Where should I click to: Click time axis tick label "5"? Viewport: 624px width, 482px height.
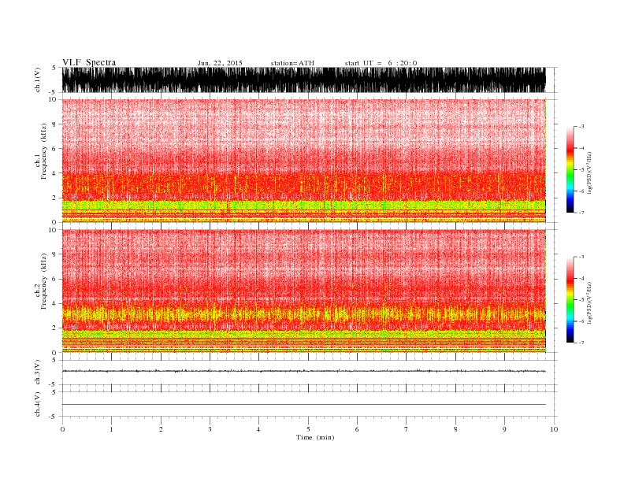[308, 429]
